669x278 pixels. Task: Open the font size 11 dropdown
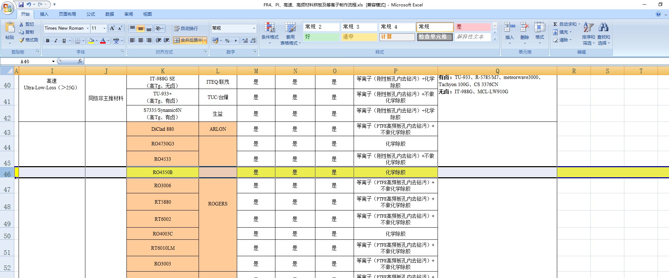(104, 28)
